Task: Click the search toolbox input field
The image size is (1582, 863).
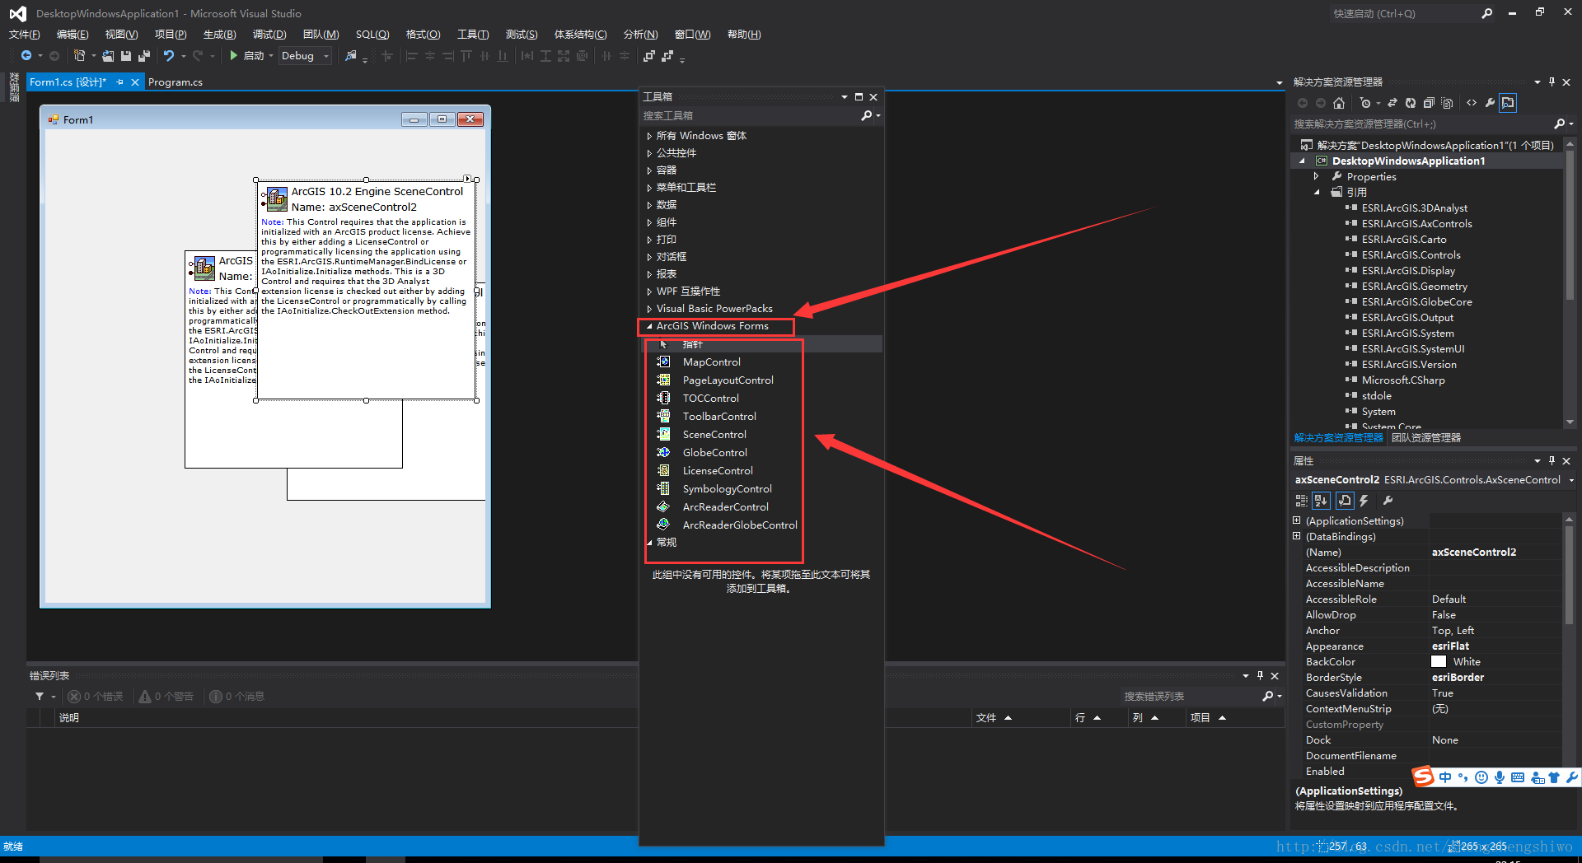Action: (x=749, y=116)
